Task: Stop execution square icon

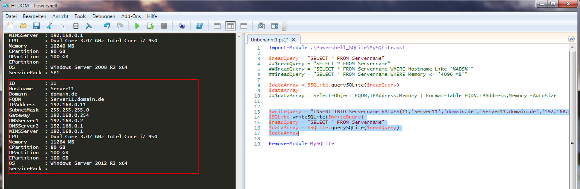Action: [x=164, y=26]
